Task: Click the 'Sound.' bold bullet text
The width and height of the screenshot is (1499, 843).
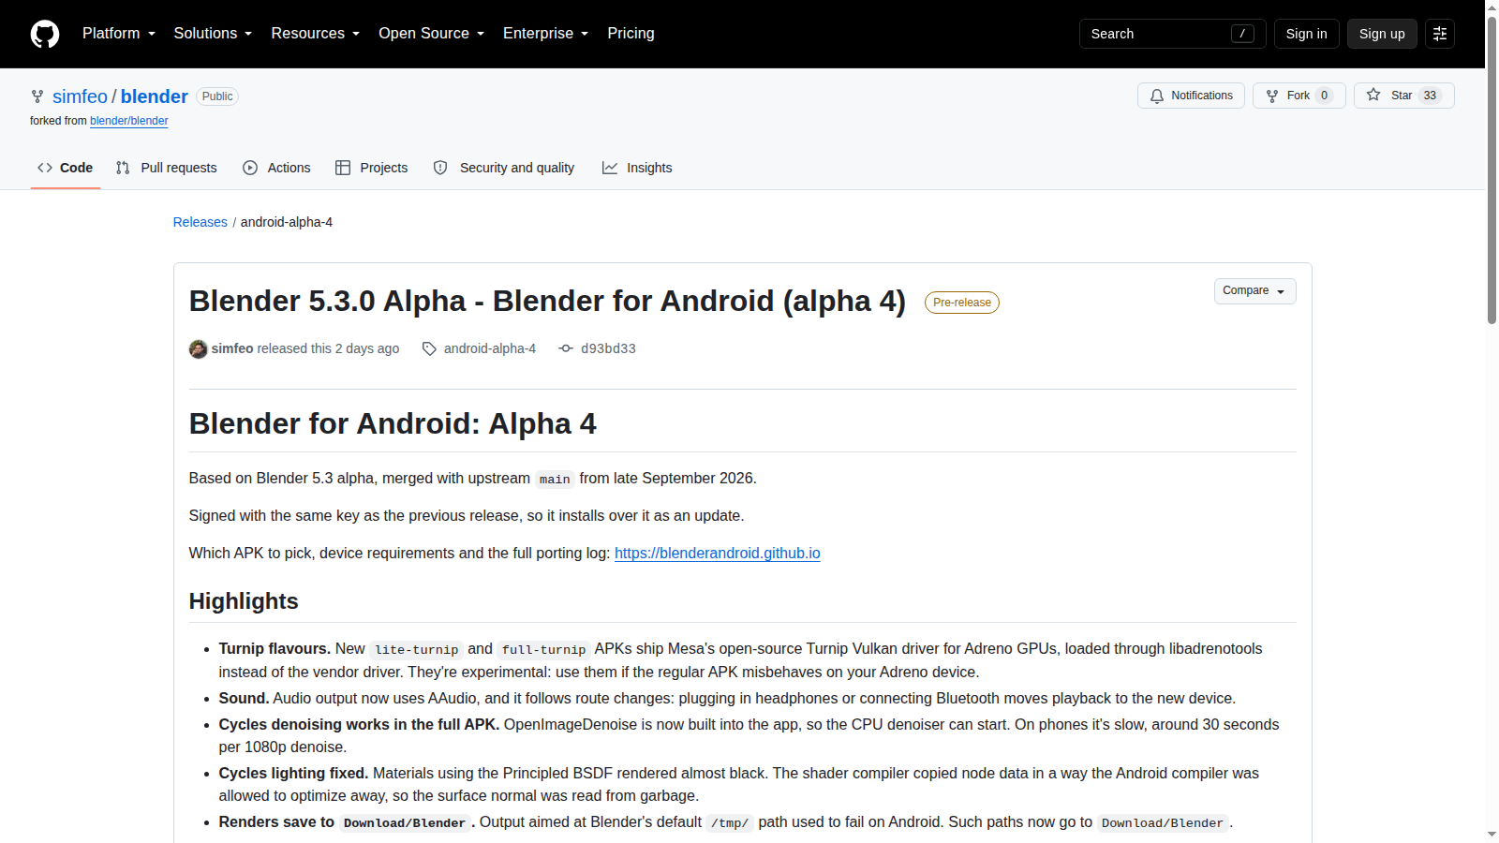Action: point(244,699)
